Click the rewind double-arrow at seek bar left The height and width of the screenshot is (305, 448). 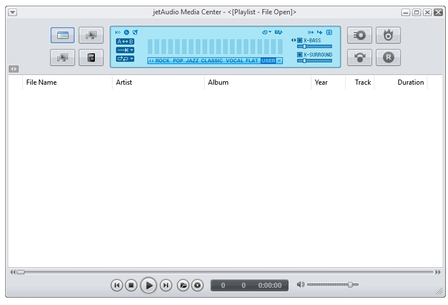click(x=13, y=272)
